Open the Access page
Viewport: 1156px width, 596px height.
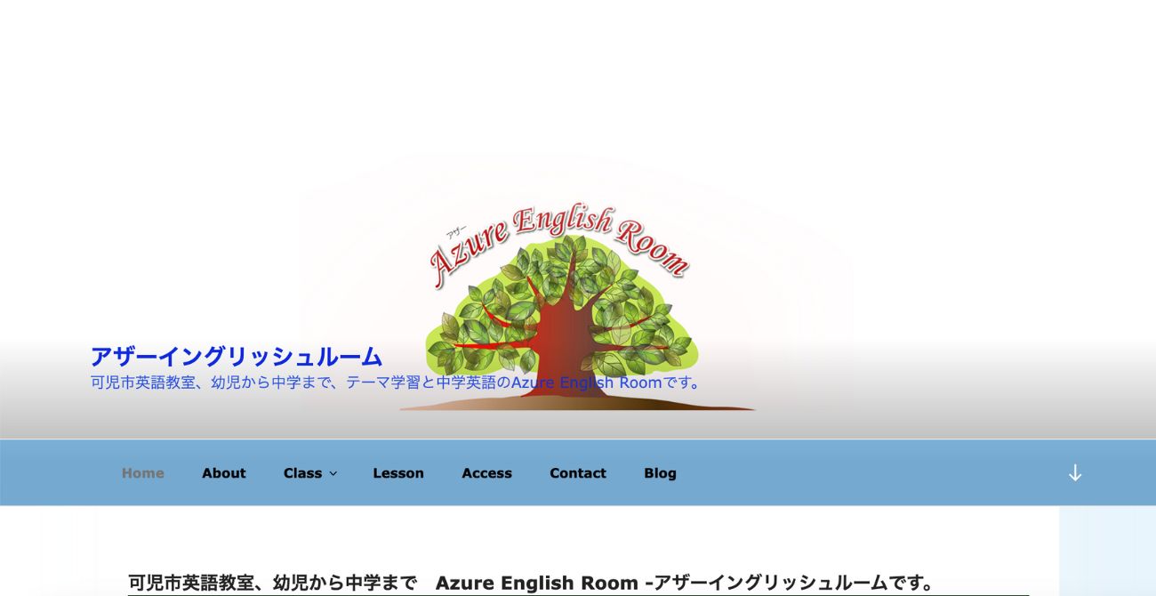486,472
